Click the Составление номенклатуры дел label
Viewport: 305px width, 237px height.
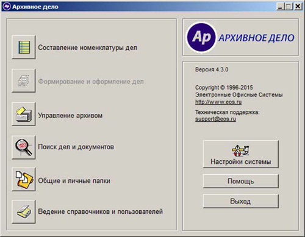[87, 48]
